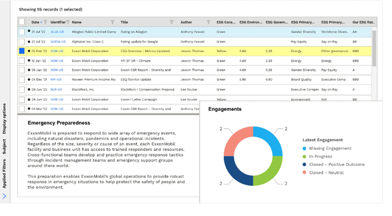Screen dimensions: 392x216
Task: Select the 'Other governance' cell in the highlighted row
Action: tap(335, 51)
